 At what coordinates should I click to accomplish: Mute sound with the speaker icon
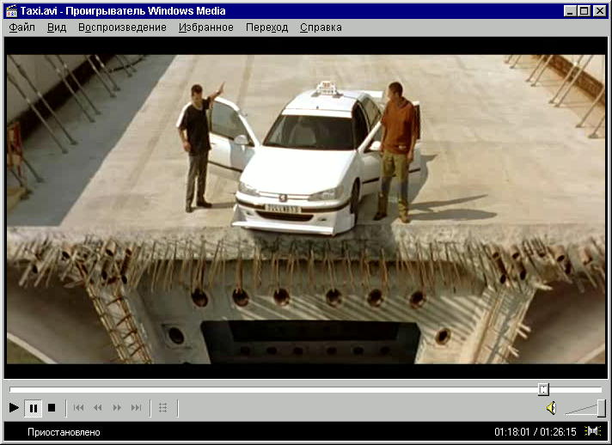[x=551, y=408]
